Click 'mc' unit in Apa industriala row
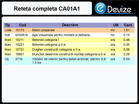Image resolution: width=139 pixels, height=104 pixels. pos(113,35)
